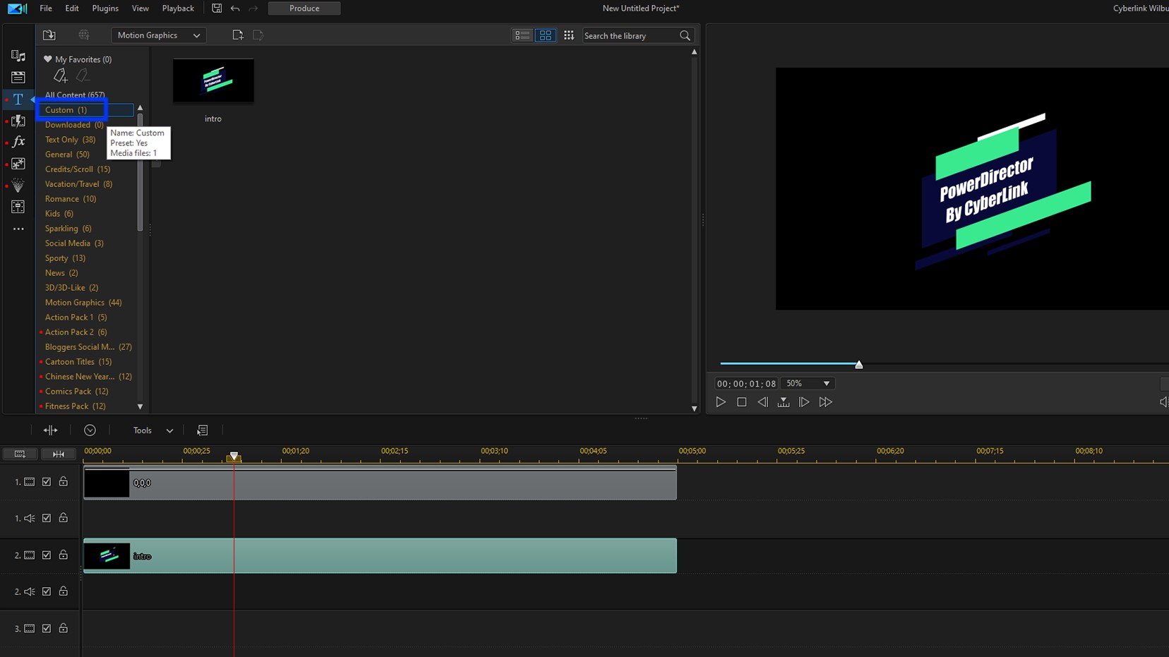Open the File menu
The width and height of the screenshot is (1169, 657).
pyautogui.click(x=46, y=8)
